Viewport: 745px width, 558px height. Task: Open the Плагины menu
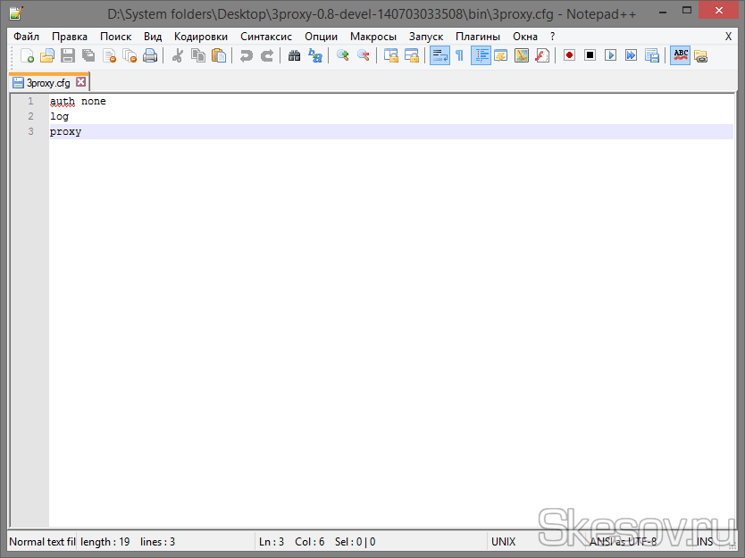[478, 37]
